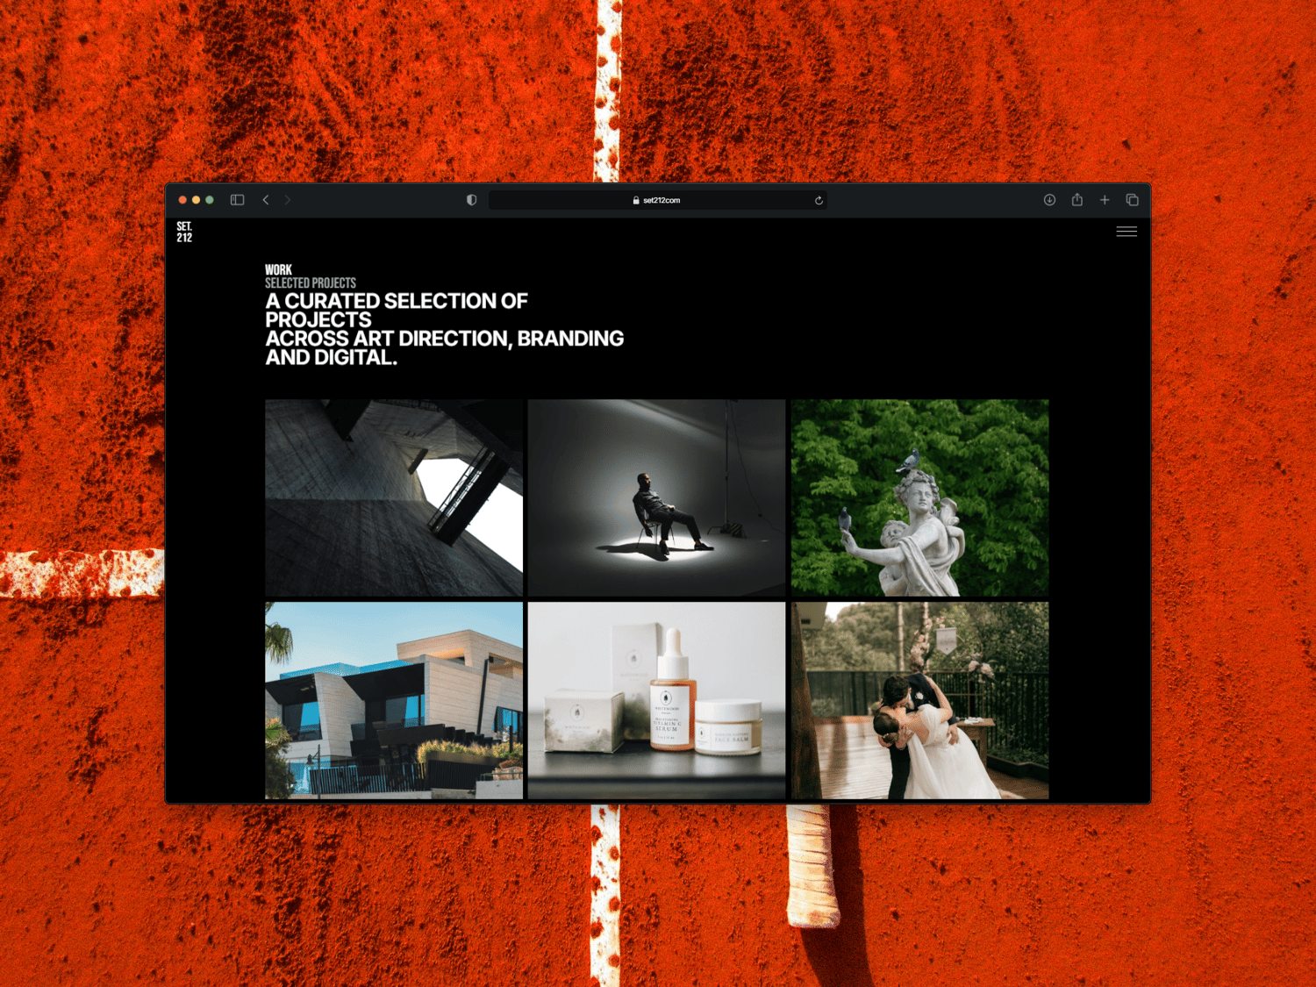1316x987 pixels.
Task: Open the privacy shield report icon
Action: (x=471, y=200)
